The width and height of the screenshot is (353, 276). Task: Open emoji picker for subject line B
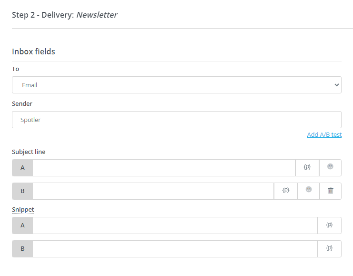tap(309, 191)
